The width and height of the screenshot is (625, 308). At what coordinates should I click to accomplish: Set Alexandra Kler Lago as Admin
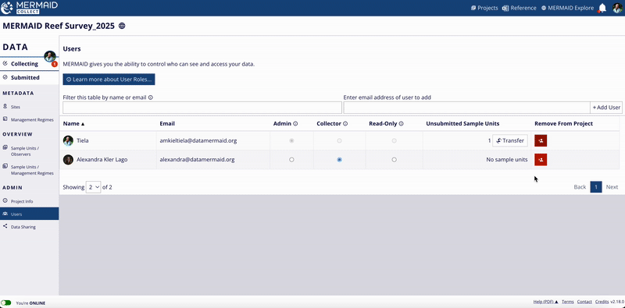(x=291, y=160)
